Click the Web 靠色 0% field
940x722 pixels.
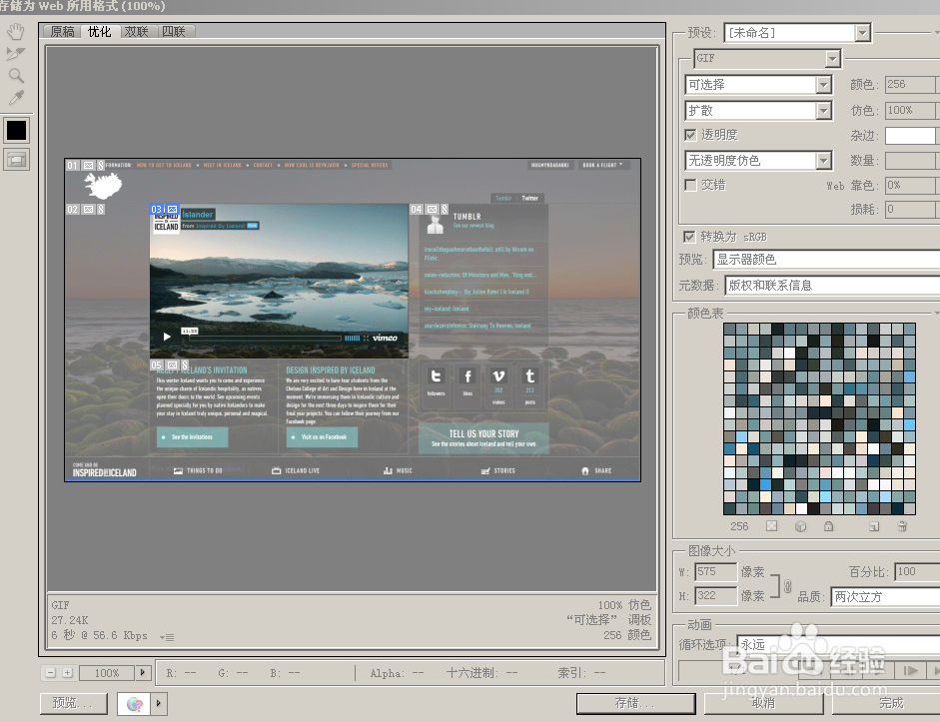click(911, 185)
